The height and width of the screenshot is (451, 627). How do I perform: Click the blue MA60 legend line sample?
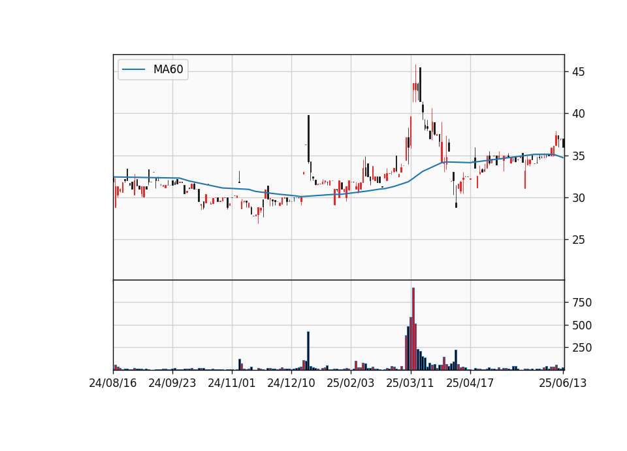[x=133, y=70]
